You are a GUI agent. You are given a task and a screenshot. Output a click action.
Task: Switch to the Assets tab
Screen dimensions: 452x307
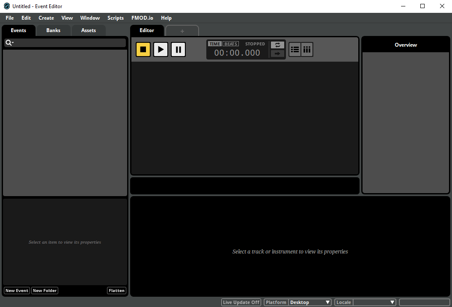tap(89, 30)
